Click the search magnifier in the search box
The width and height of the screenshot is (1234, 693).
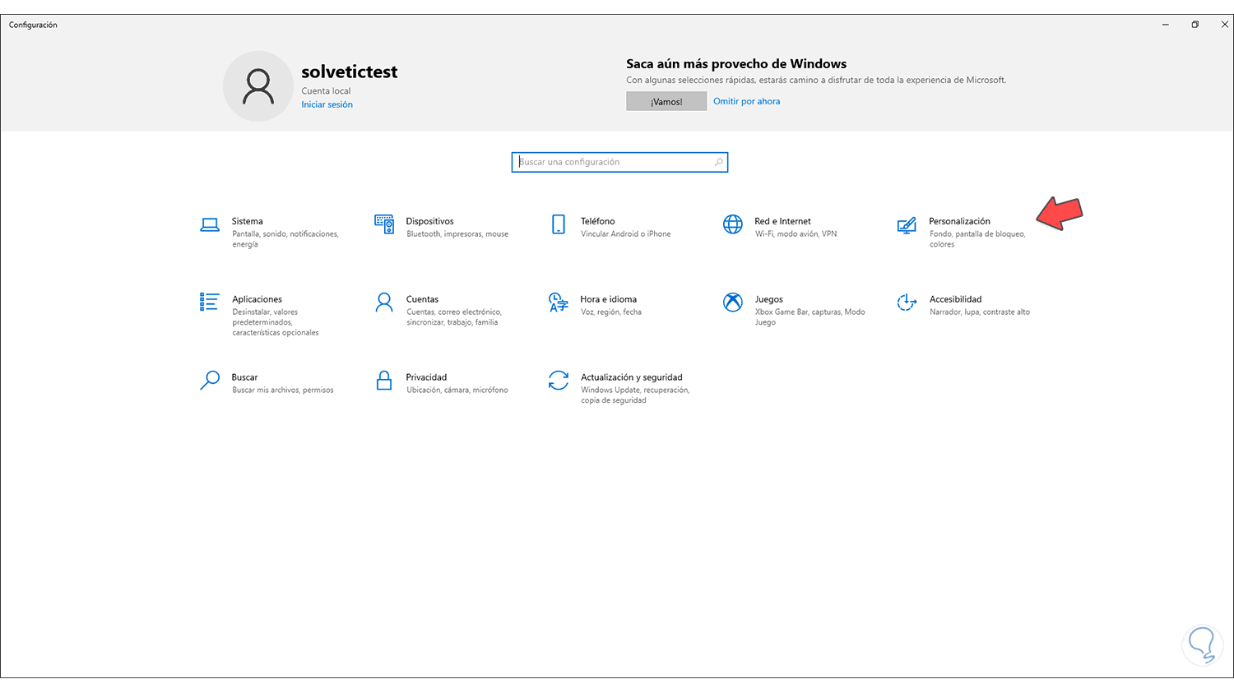tap(719, 162)
